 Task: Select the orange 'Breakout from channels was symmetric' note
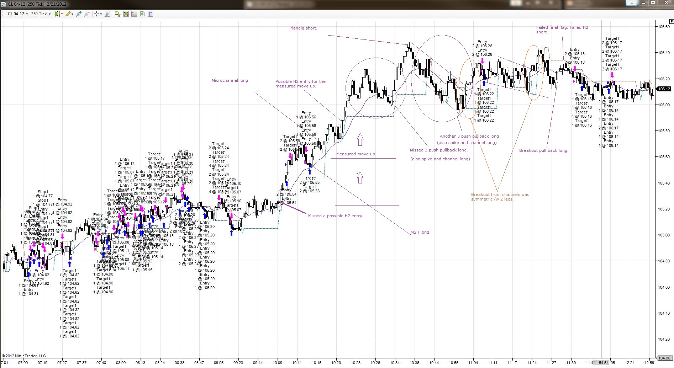click(x=500, y=197)
